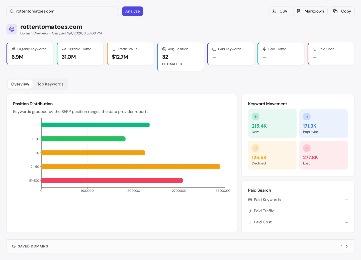
Task: Click the Paid Search heading
Action: [259, 190]
